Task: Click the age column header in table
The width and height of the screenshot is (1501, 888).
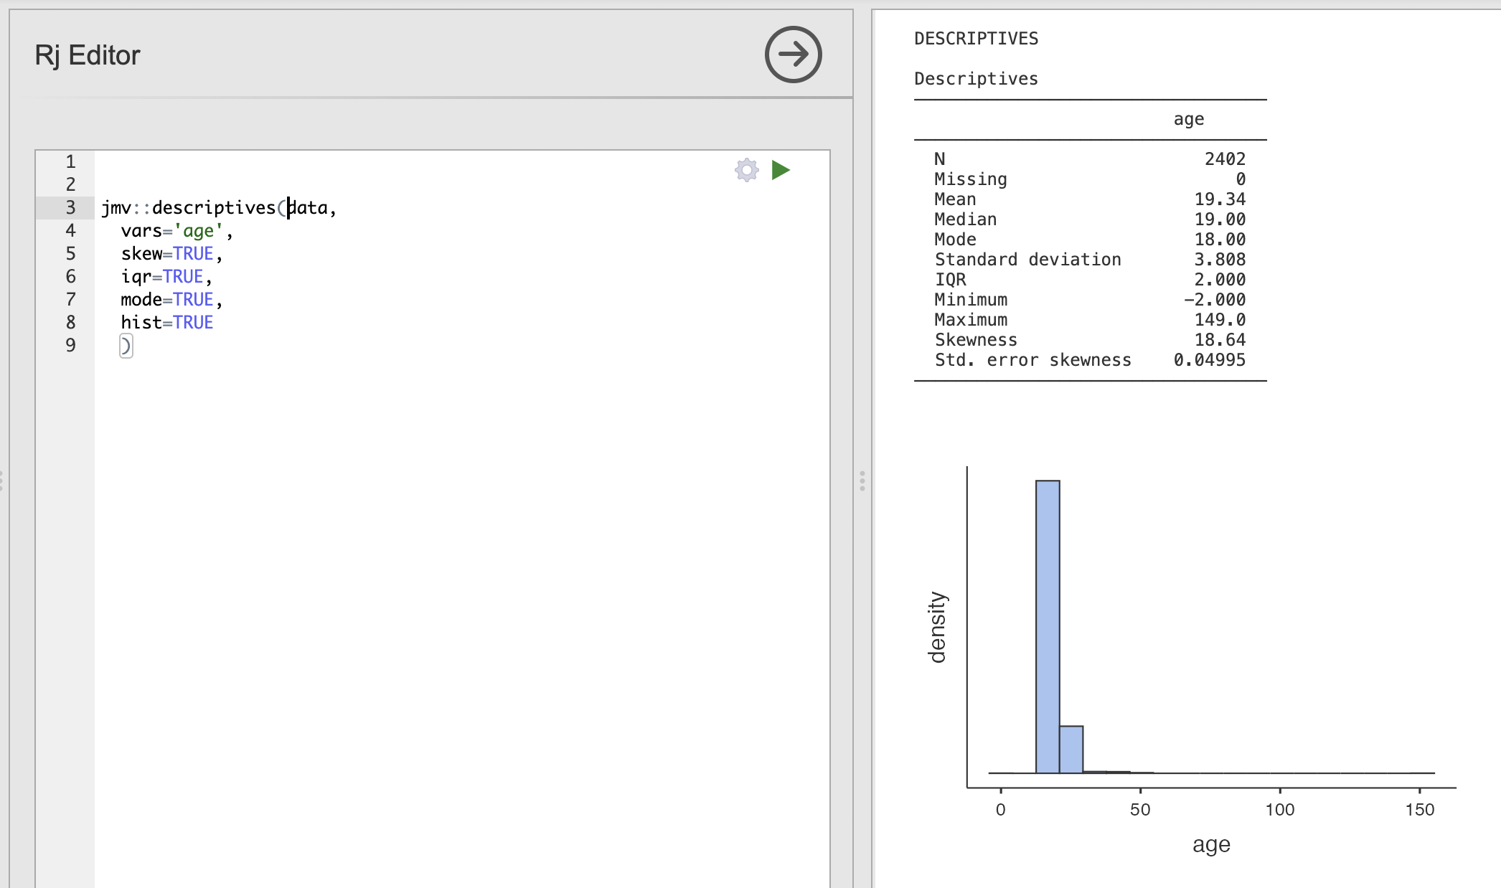Action: click(1189, 119)
